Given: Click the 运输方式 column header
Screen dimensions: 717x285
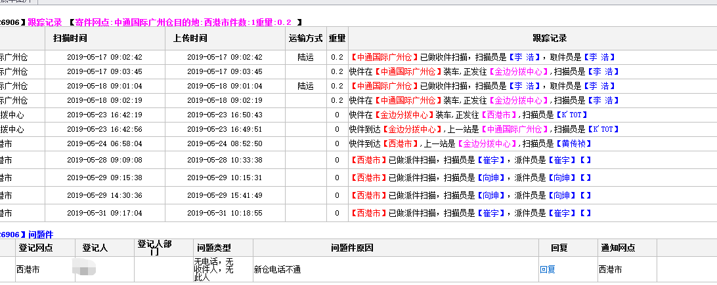Looking at the screenshot, I should click(x=306, y=38).
